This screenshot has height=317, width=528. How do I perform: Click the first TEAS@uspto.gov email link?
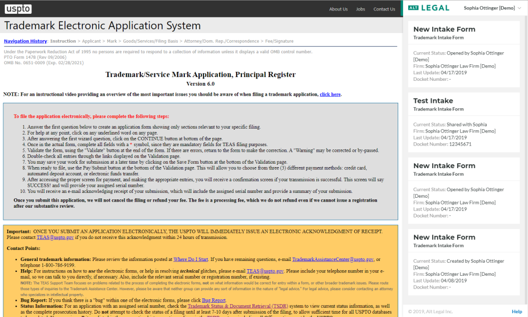(x=55, y=237)
